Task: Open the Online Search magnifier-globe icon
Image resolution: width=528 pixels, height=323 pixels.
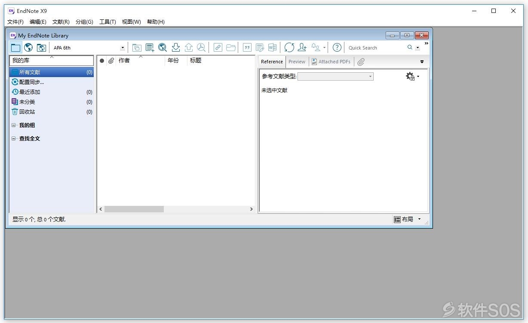Action: (x=163, y=47)
